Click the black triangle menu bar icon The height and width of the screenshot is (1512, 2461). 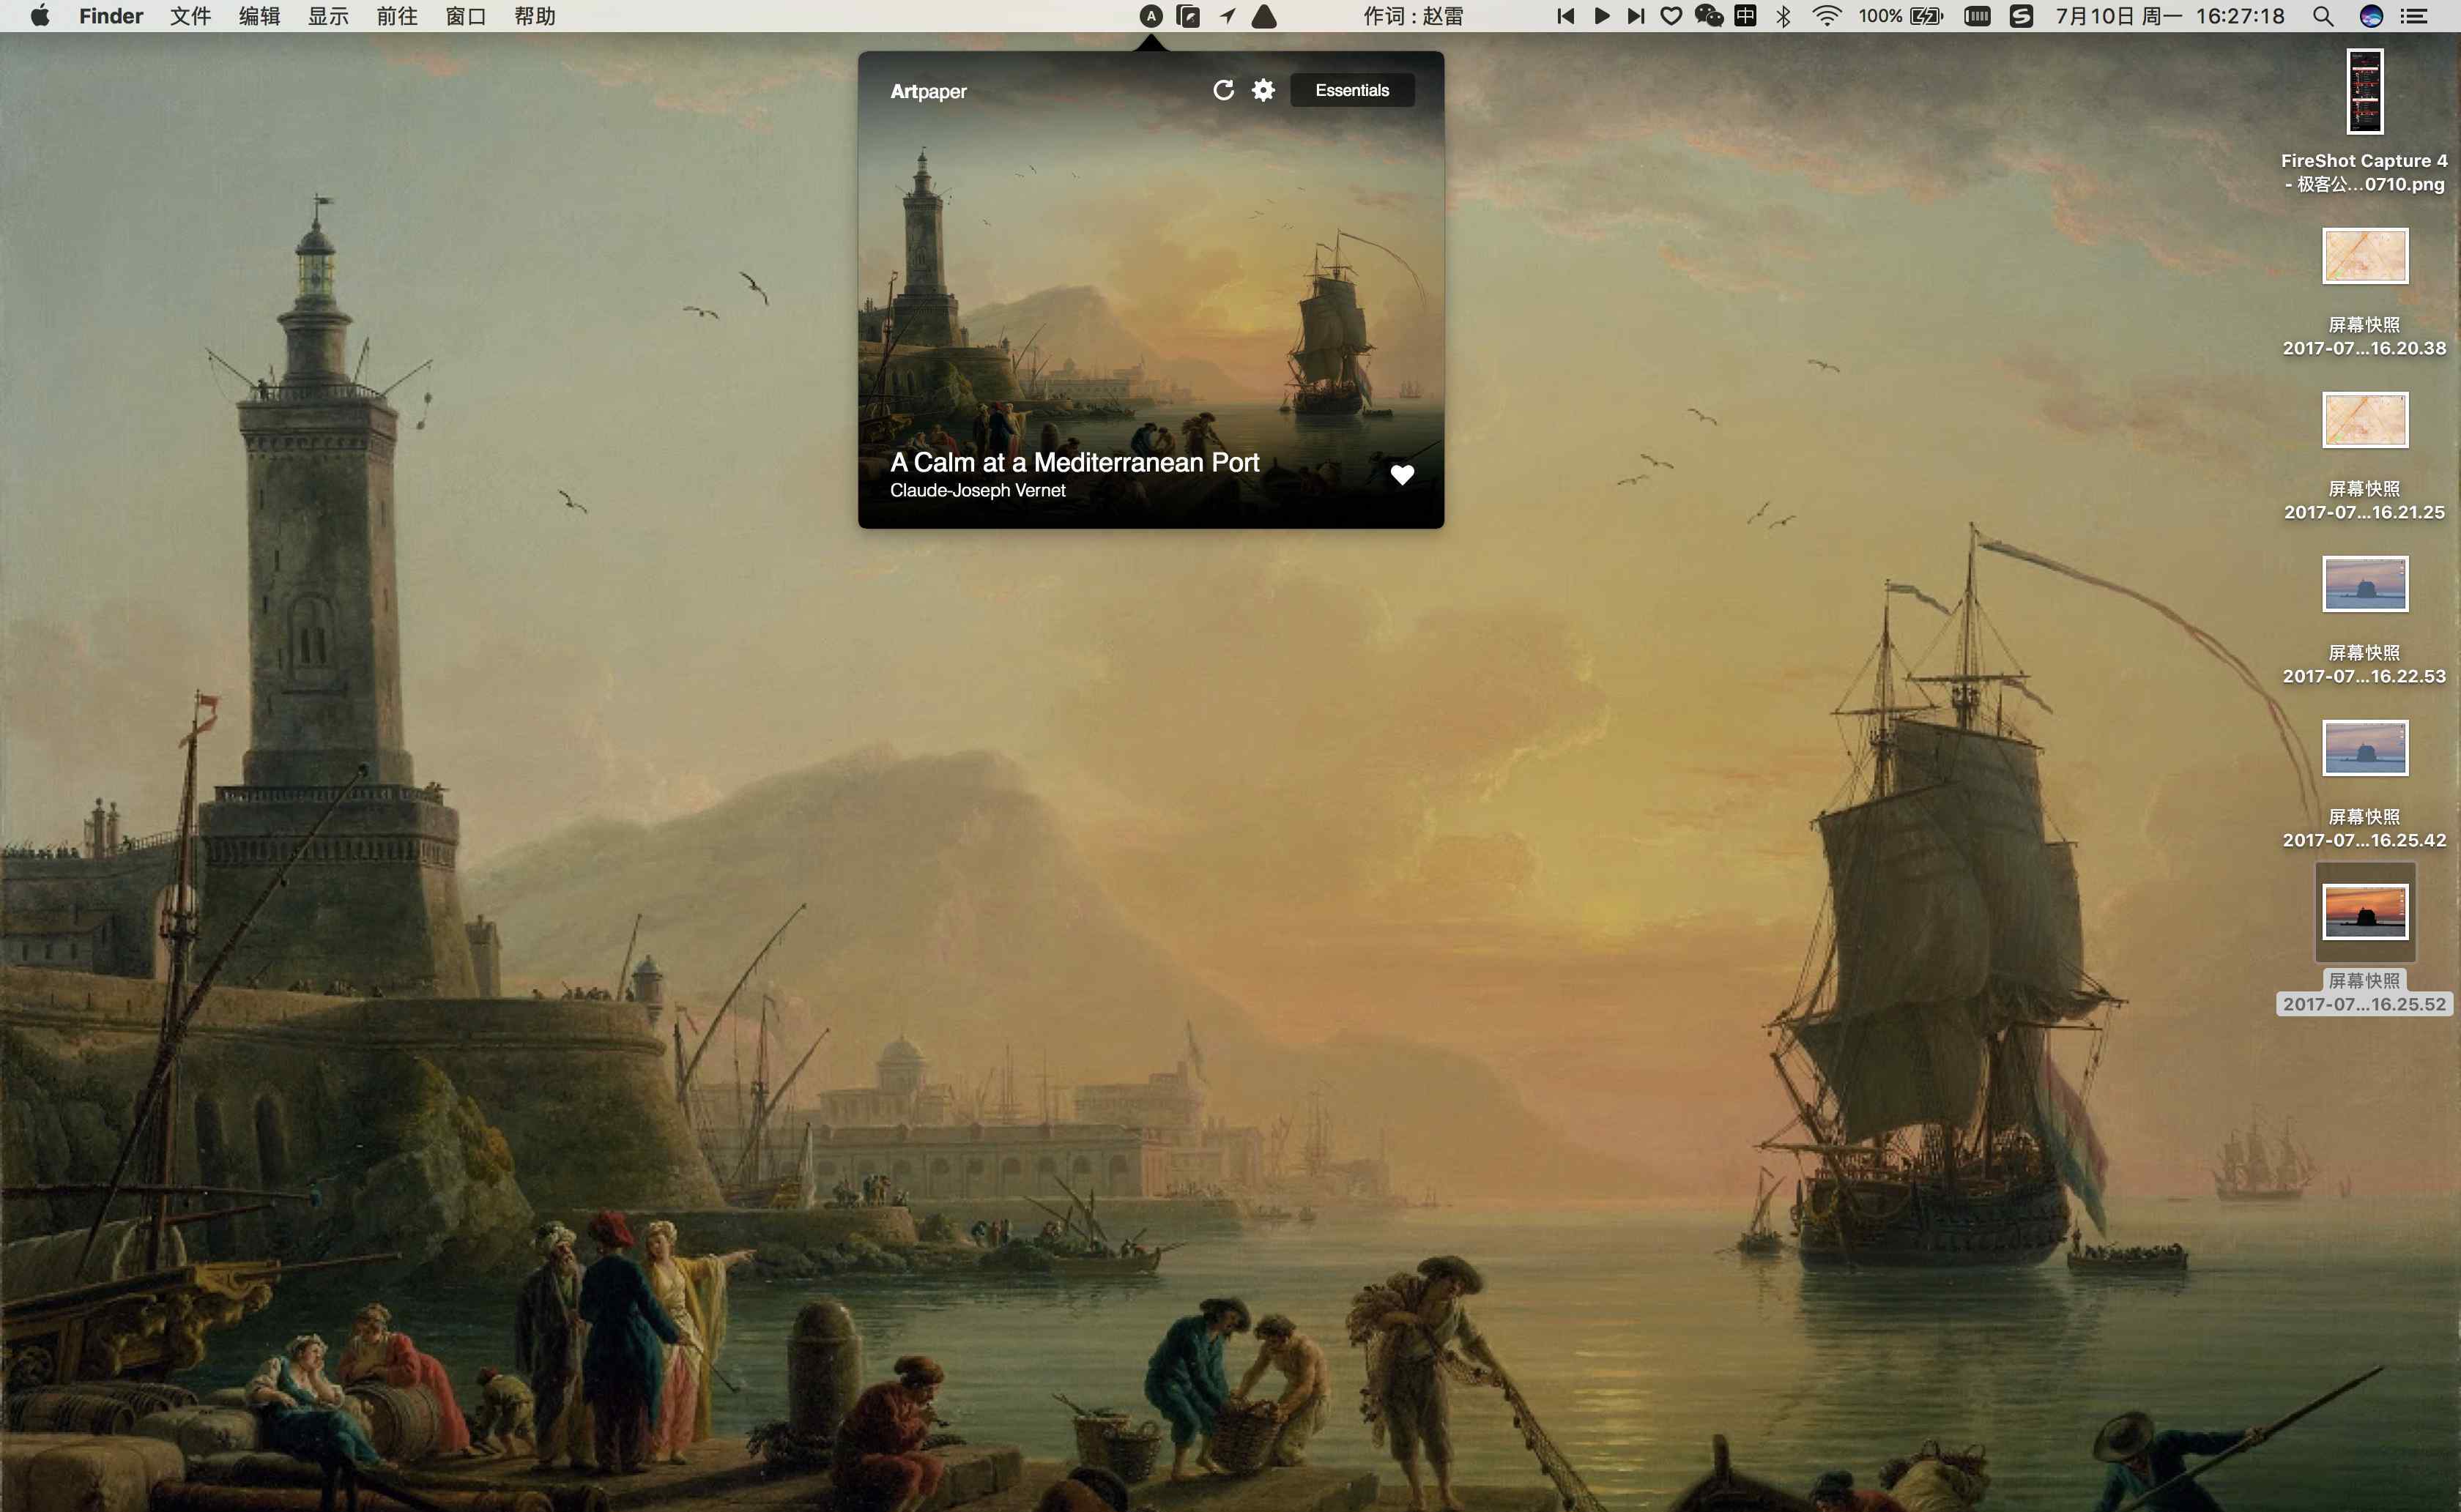point(1265,16)
